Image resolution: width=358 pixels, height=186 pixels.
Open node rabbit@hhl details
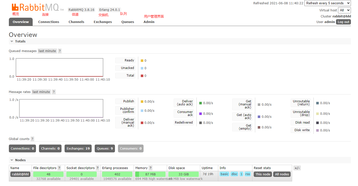[20, 174]
